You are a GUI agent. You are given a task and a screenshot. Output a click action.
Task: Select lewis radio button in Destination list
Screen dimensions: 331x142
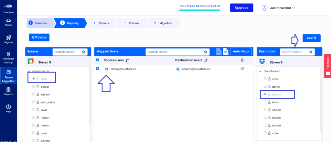pyautogui.click(x=265, y=102)
